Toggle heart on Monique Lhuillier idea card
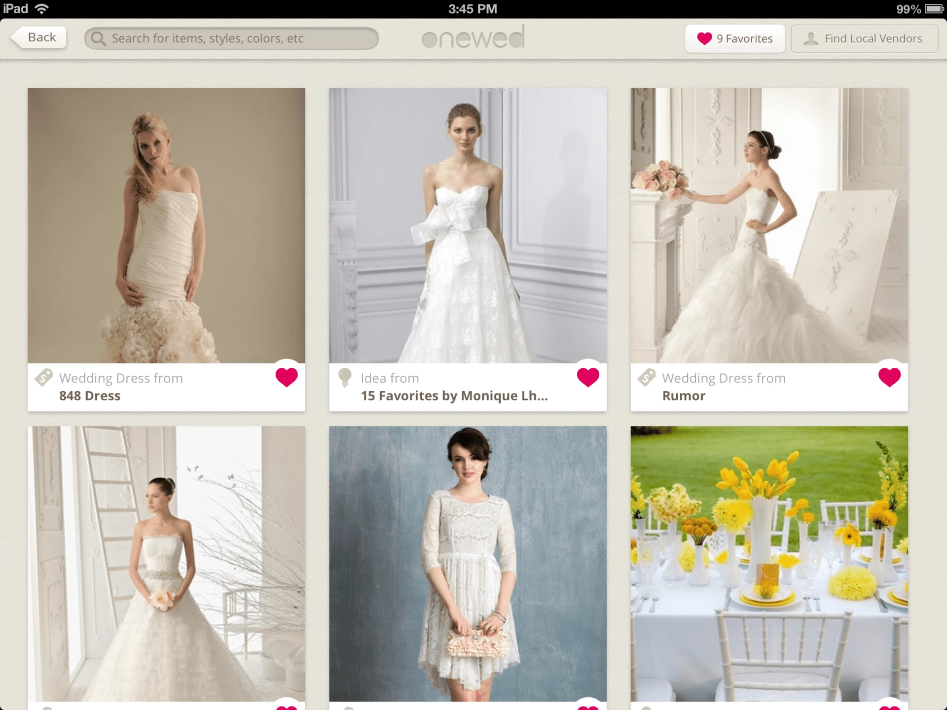This screenshot has height=710, width=947. (588, 377)
